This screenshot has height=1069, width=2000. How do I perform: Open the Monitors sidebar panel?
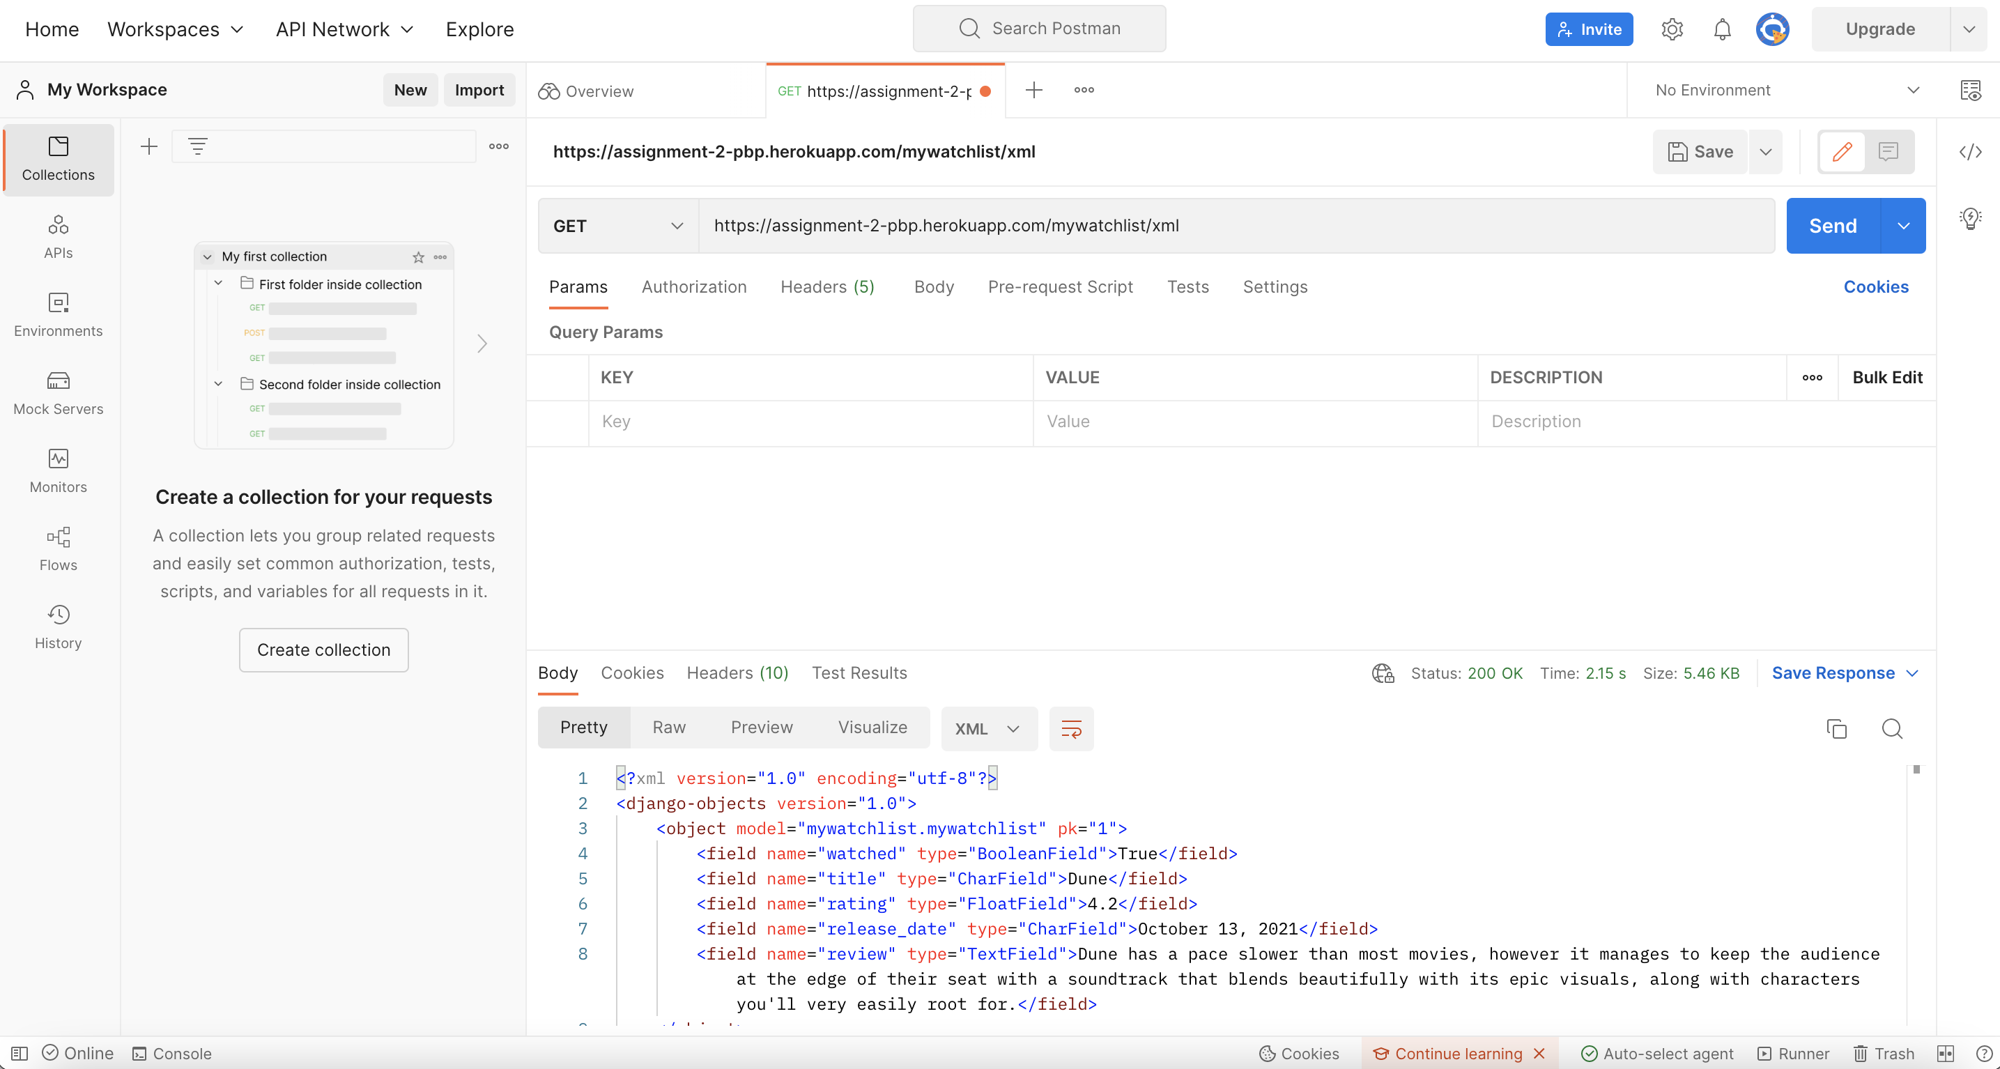(x=59, y=470)
